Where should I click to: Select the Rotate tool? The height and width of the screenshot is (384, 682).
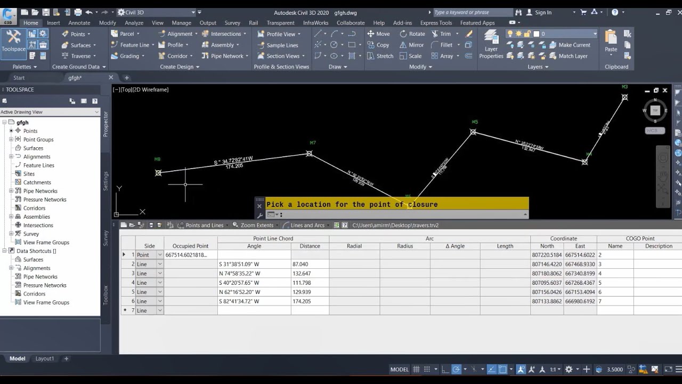412,34
